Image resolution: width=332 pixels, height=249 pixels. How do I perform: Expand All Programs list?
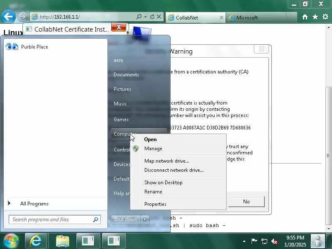[x=56, y=204]
